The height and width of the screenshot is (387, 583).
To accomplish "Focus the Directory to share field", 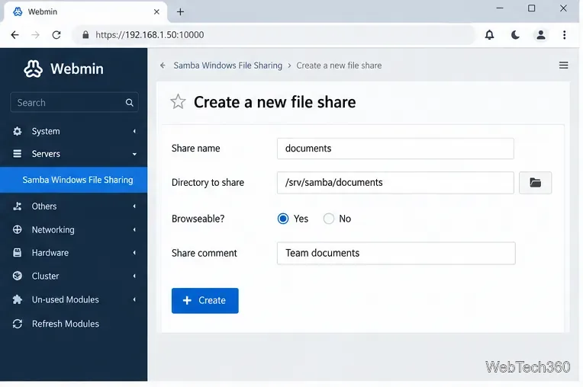I will tap(395, 183).
